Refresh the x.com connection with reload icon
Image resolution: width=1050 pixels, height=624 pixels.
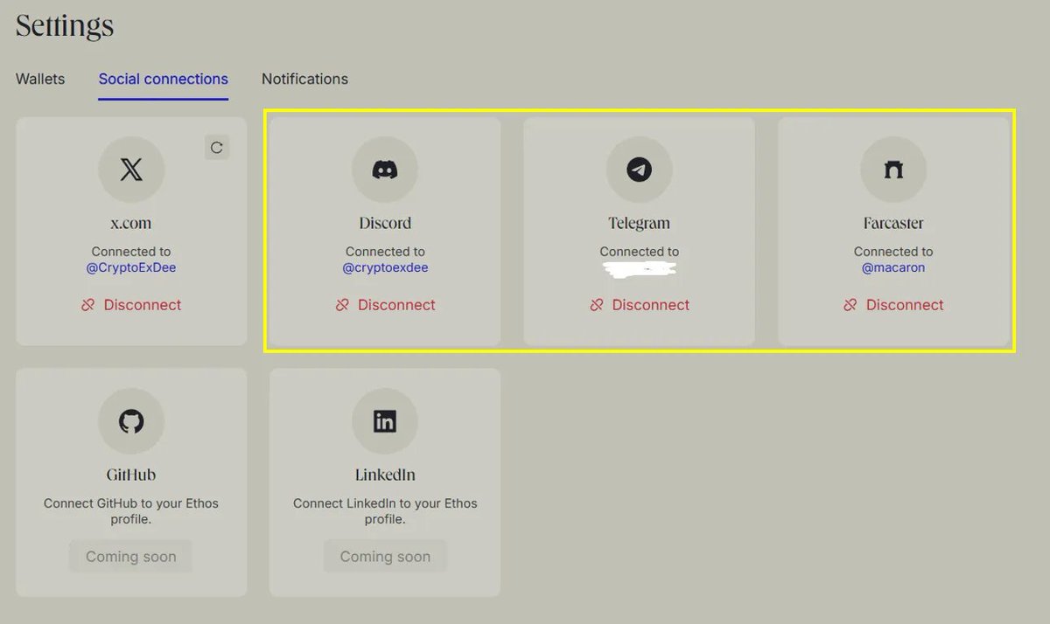(217, 147)
